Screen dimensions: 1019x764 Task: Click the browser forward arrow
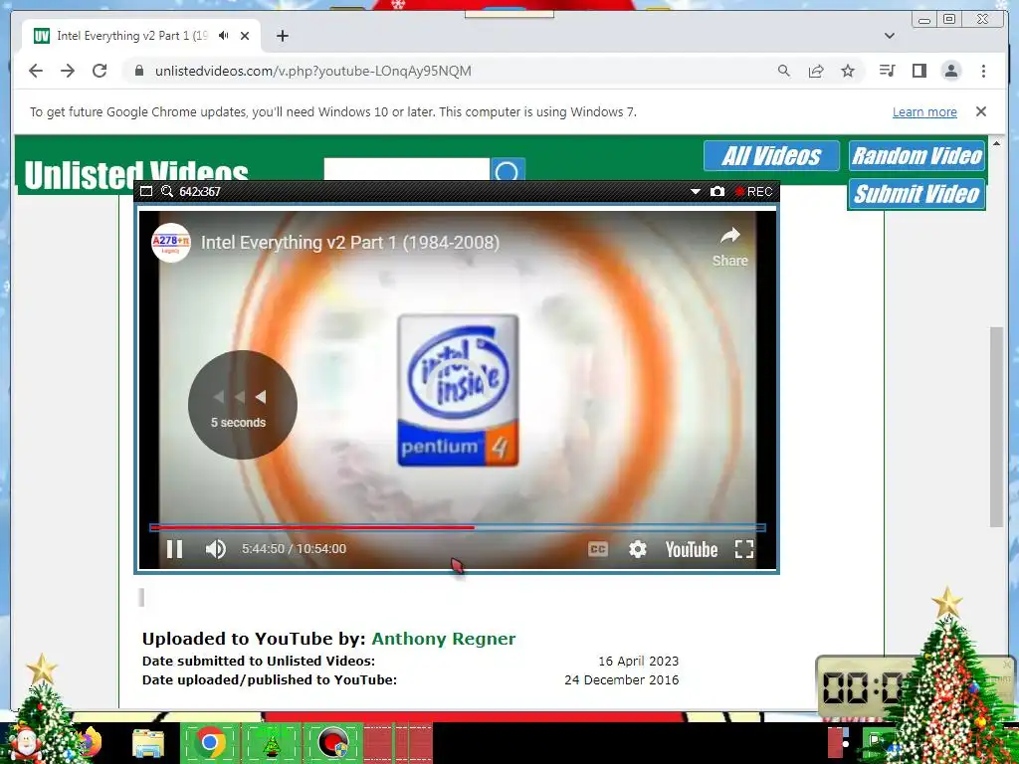[x=68, y=71]
